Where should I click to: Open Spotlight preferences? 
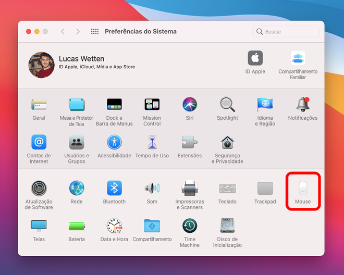point(227,104)
